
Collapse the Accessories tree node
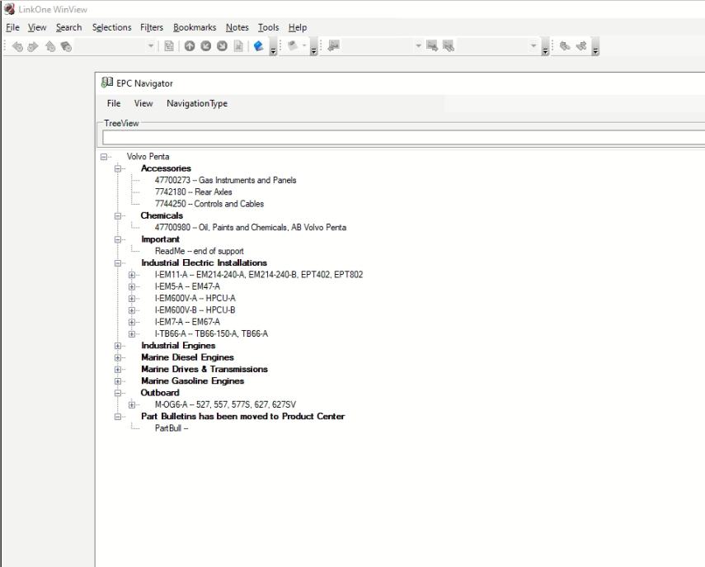pyautogui.click(x=119, y=168)
